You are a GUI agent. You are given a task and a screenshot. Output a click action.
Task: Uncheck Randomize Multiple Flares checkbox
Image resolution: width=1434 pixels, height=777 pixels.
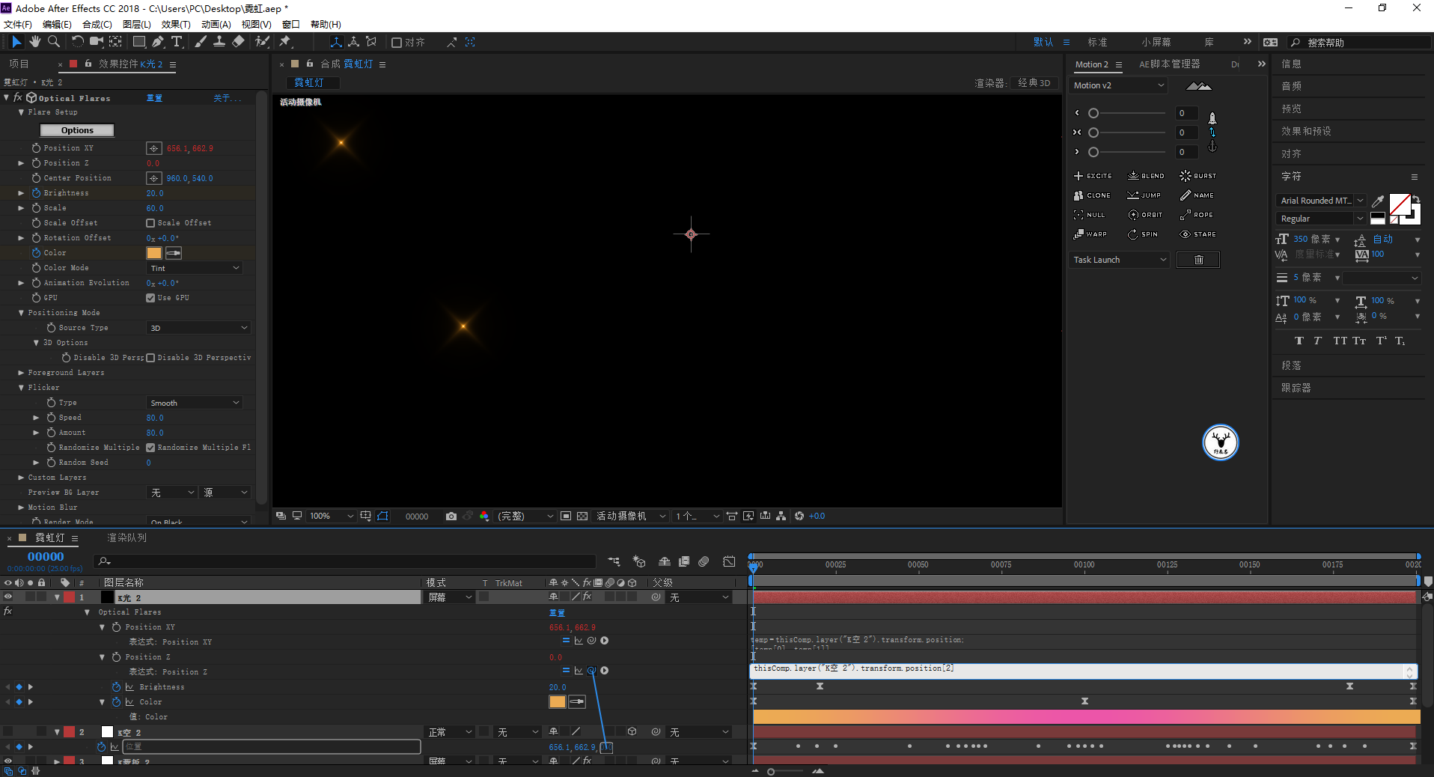click(x=150, y=448)
